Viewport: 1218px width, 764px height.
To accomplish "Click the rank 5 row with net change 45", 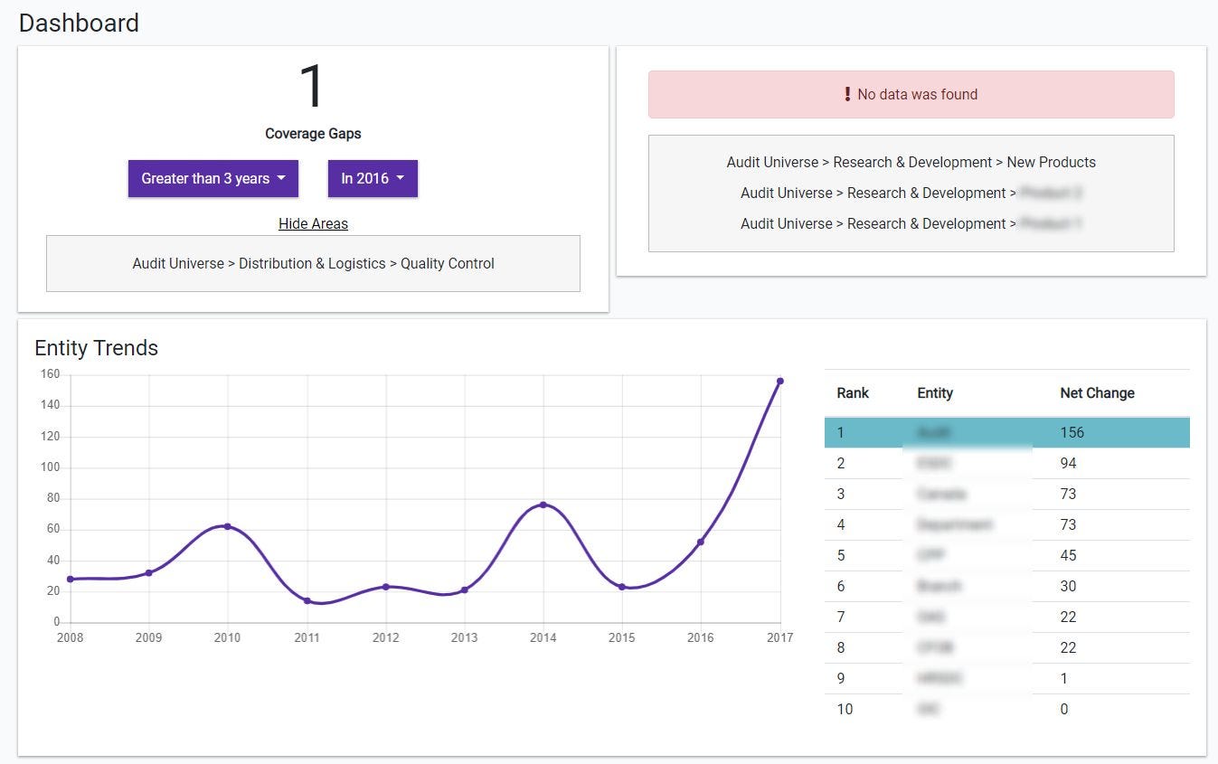I will click(x=1006, y=555).
